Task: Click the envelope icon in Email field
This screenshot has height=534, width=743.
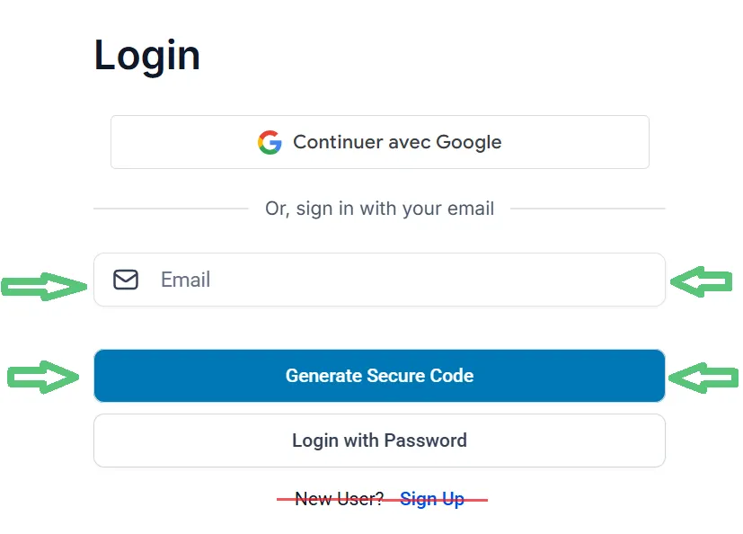Action: click(126, 280)
